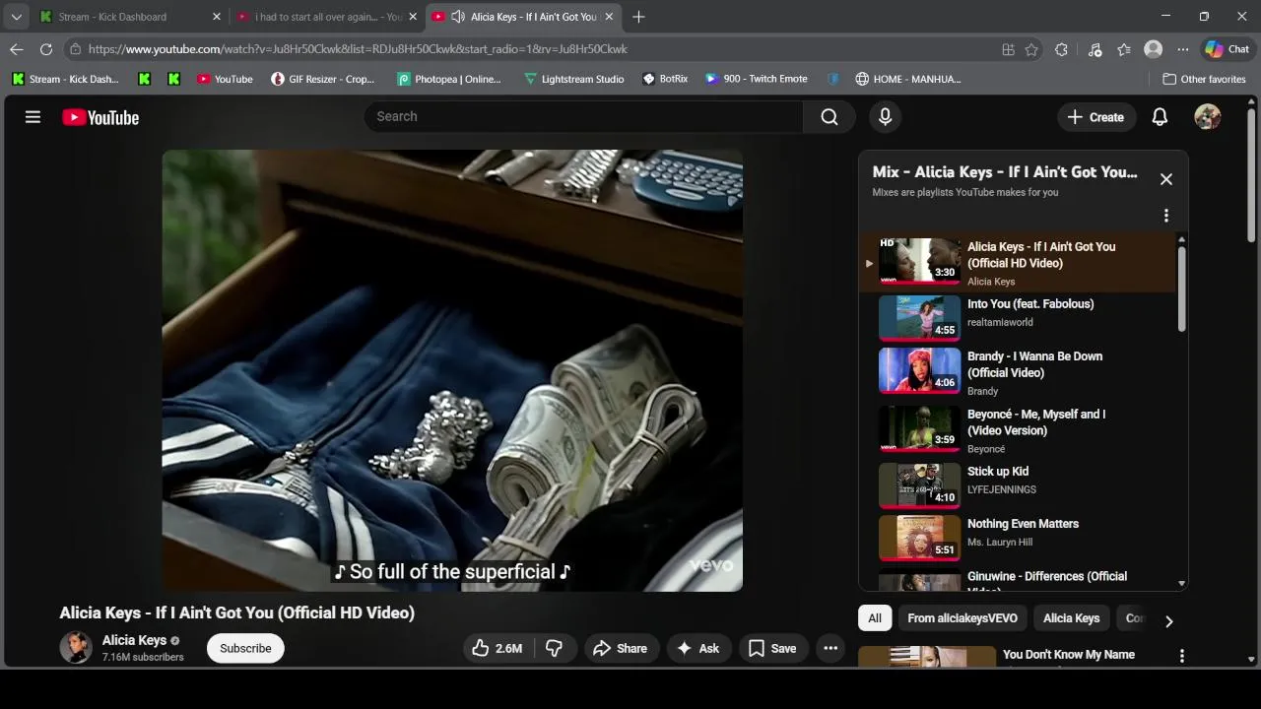Switch to 'i had to start all over again' tab
This screenshot has width=1261, height=709.
point(328,17)
